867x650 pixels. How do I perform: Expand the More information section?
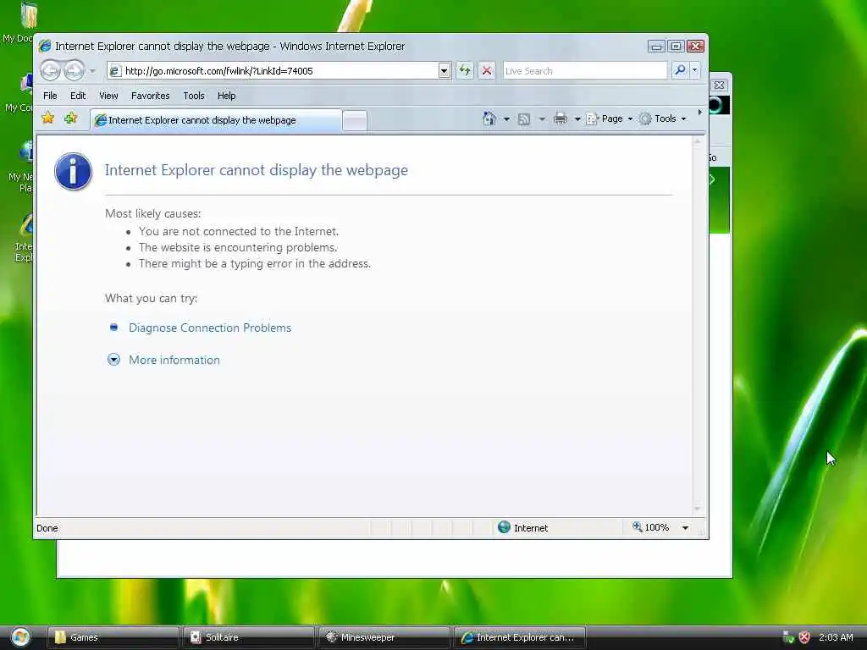click(x=113, y=360)
